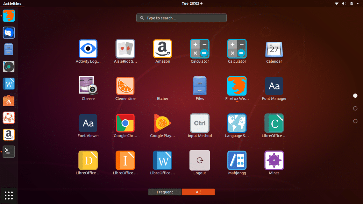Screen dimensions: 363x204
Task: Open Clementine music player
Action: pos(125,86)
